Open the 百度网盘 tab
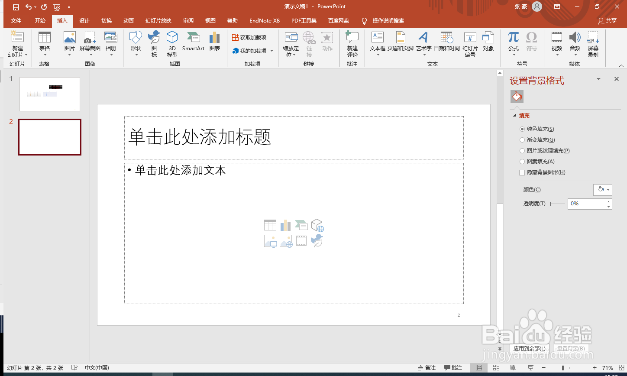The width and height of the screenshot is (627, 376). (339, 21)
